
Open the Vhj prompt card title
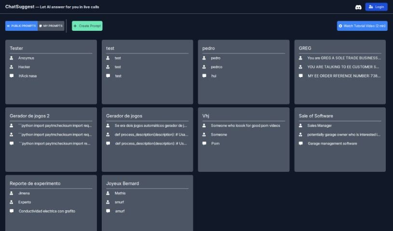(x=205, y=116)
